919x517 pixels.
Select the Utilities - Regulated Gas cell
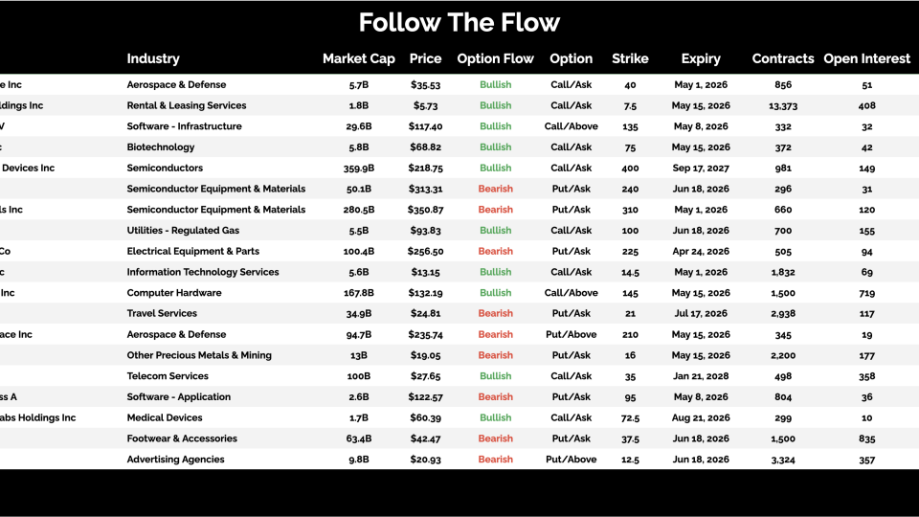coord(184,231)
